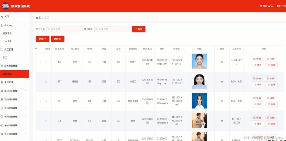Click the email cell 65656565@qq.com
286x141 pixels.
pos(162,62)
